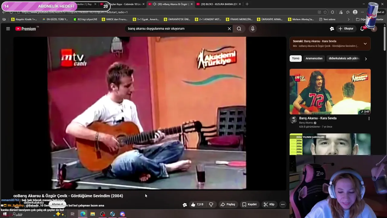Open 823 kişi izliyor LIVE bookmark
387x218 pixels.
[85, 19]
